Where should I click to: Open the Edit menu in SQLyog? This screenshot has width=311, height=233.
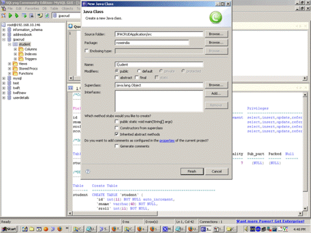[x=19, y=8]
